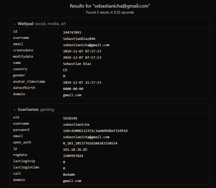The width and height of the screenshot is (216, 188).
Task: Select the country value CO
Action: click(x=65, y=70)
